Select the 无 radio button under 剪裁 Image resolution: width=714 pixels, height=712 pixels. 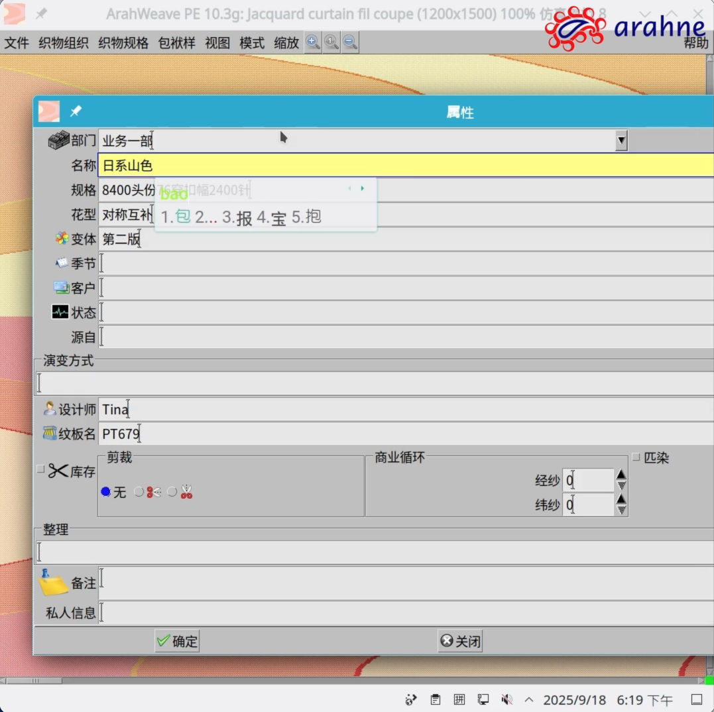105,492
